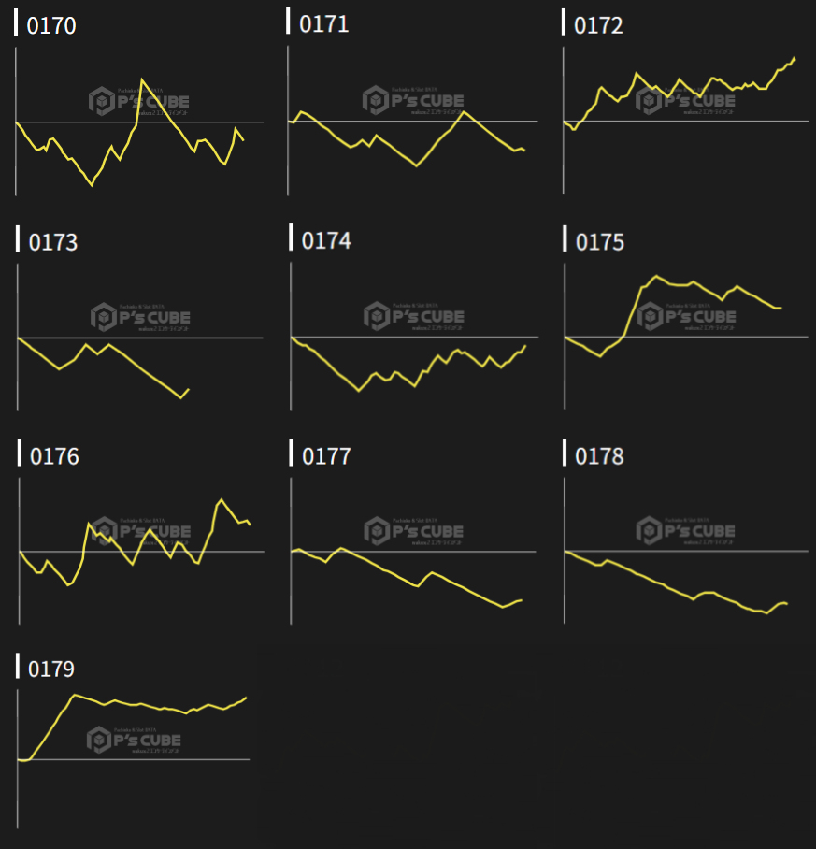The image size is (816, 849).
Task: Click the 0179 machine number label
Action: point(51,669)
